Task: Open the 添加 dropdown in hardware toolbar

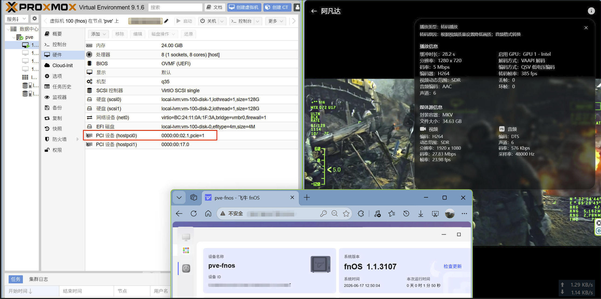Action: [x=98, y=34]
